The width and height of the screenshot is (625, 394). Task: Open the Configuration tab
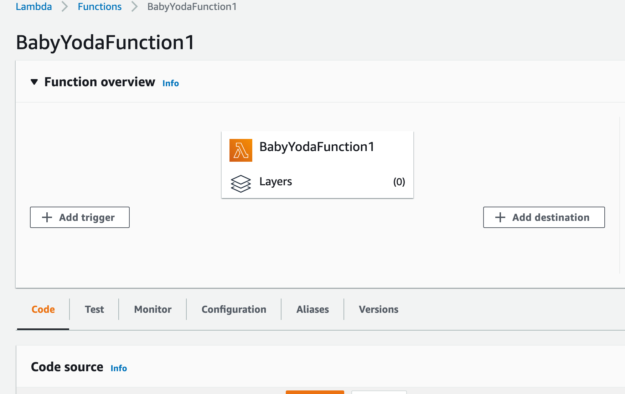click(234, 309)
